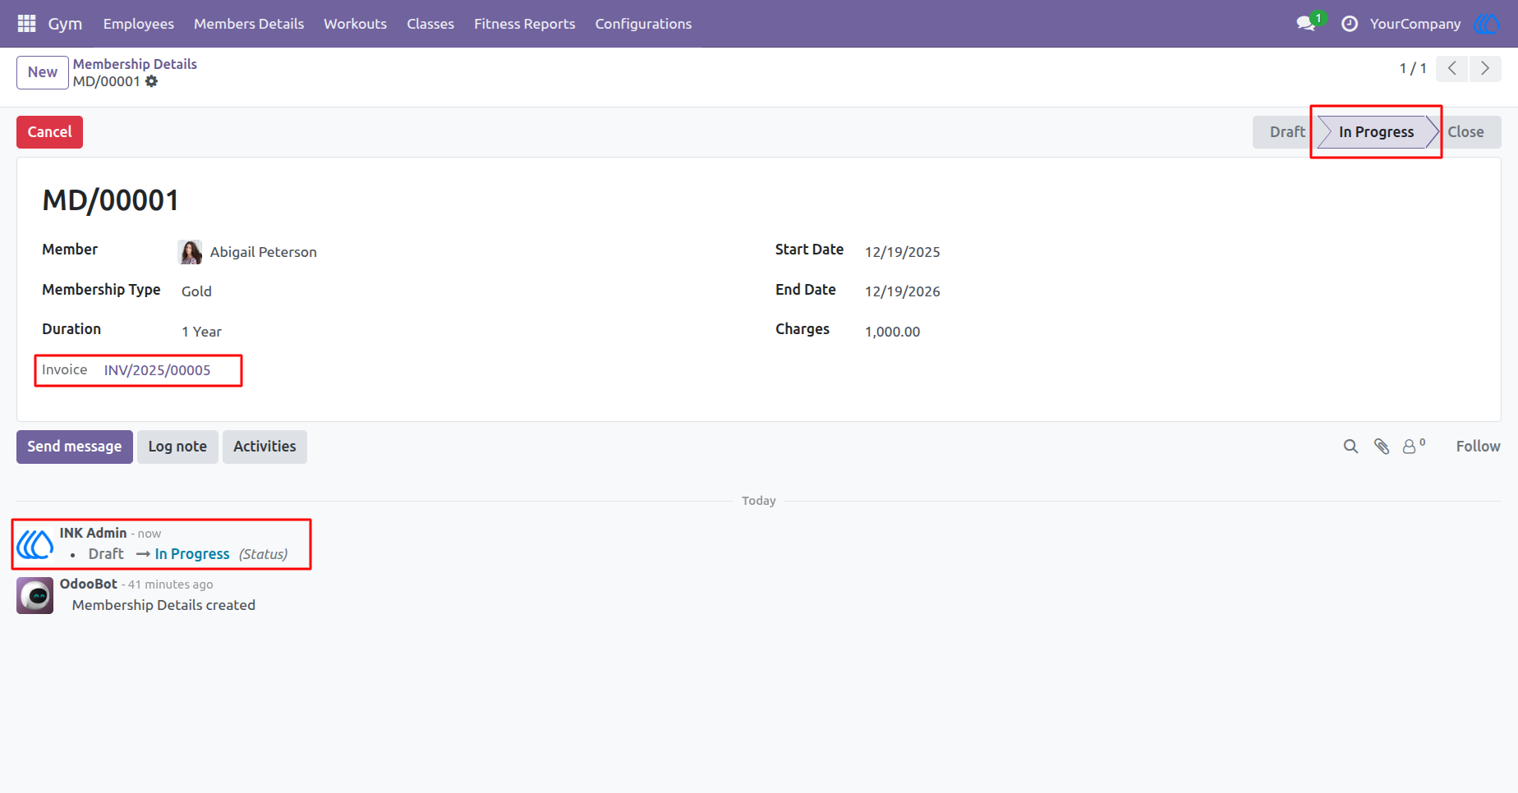The image size is (1518, 793).
Task: Click Abigail Peterson avatar picture
Action: coord(191,252)
